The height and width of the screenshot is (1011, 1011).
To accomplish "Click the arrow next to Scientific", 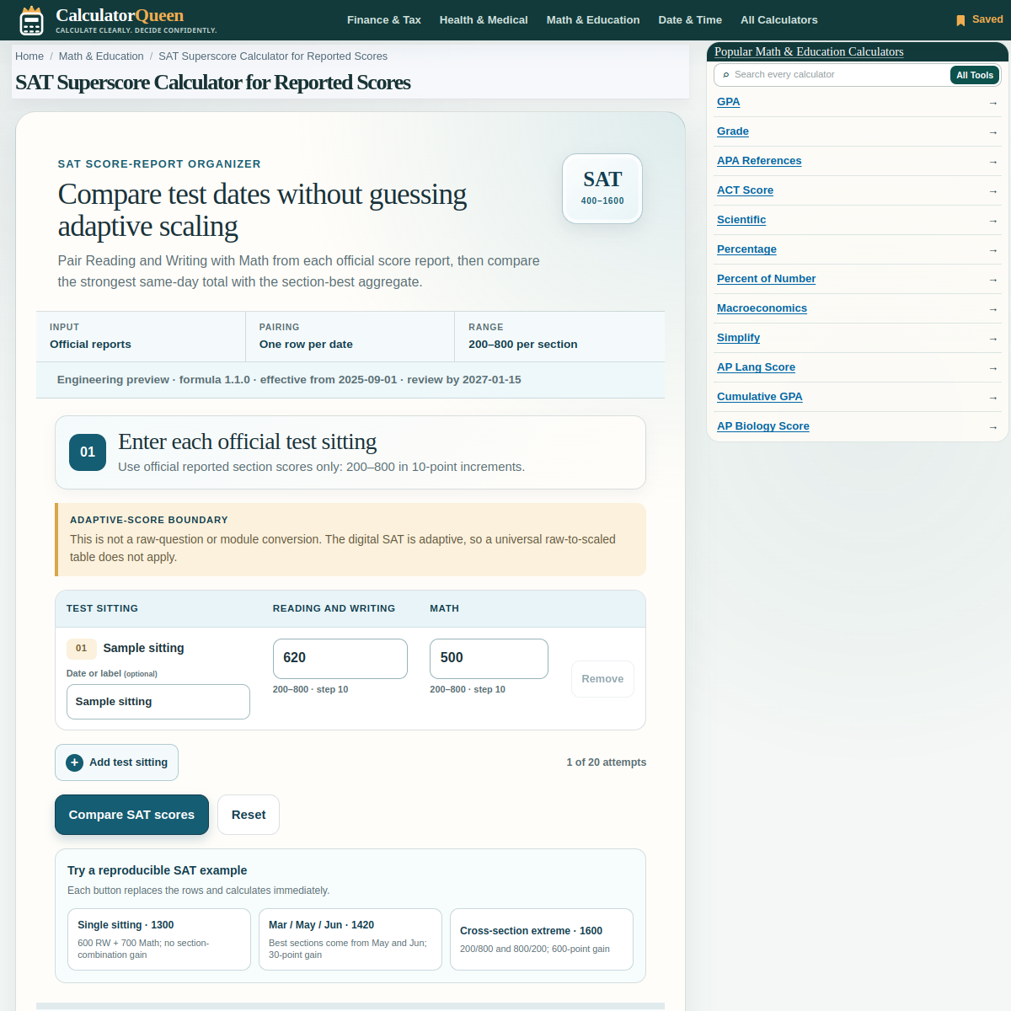I will tap(992, 221).
